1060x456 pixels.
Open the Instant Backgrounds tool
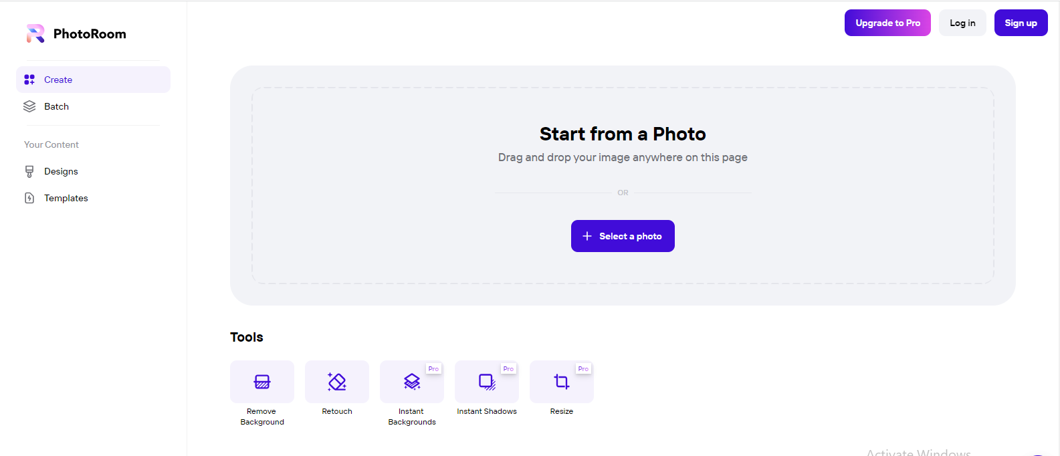pos(412,382)
